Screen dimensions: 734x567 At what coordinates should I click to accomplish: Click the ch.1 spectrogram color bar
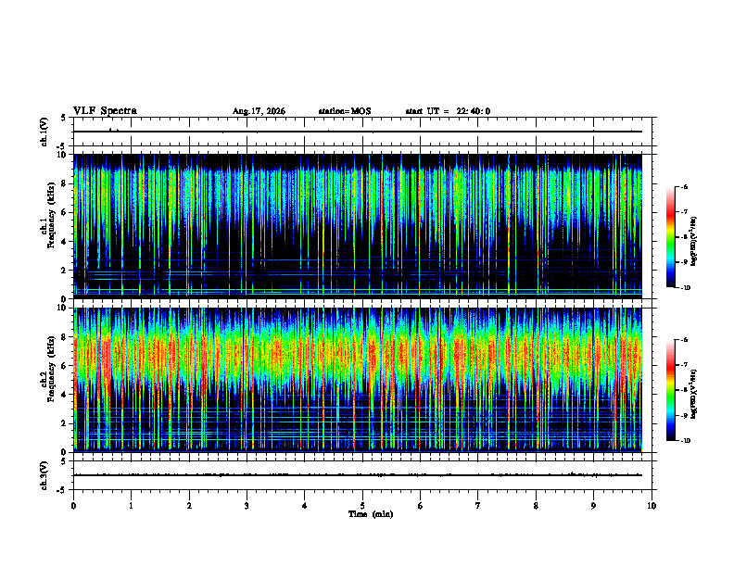tap(670, 237)
